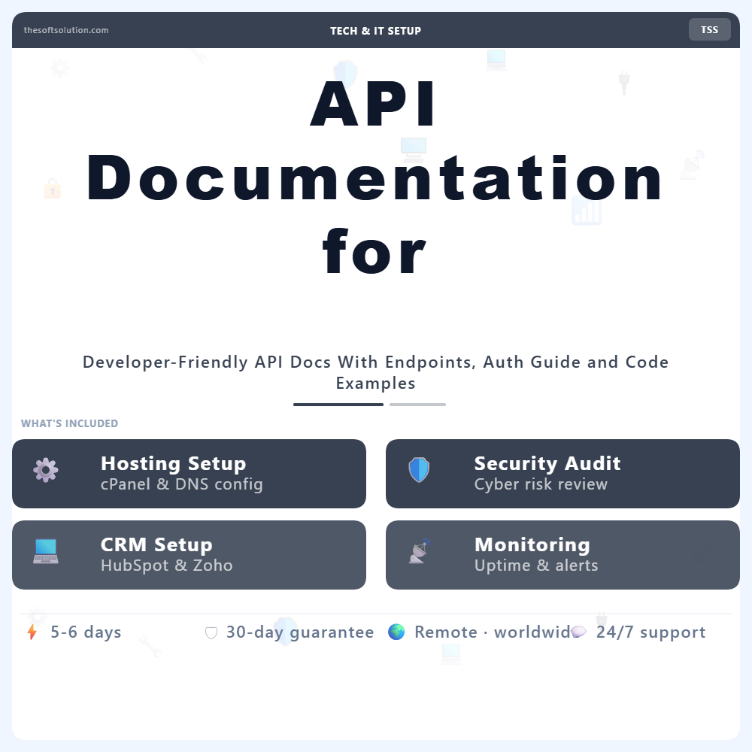Image resolution: width=752 pixels, height=752 pixels.
Task: Click the WHAT'S INCLUDED section label
Action: (69, 423)
